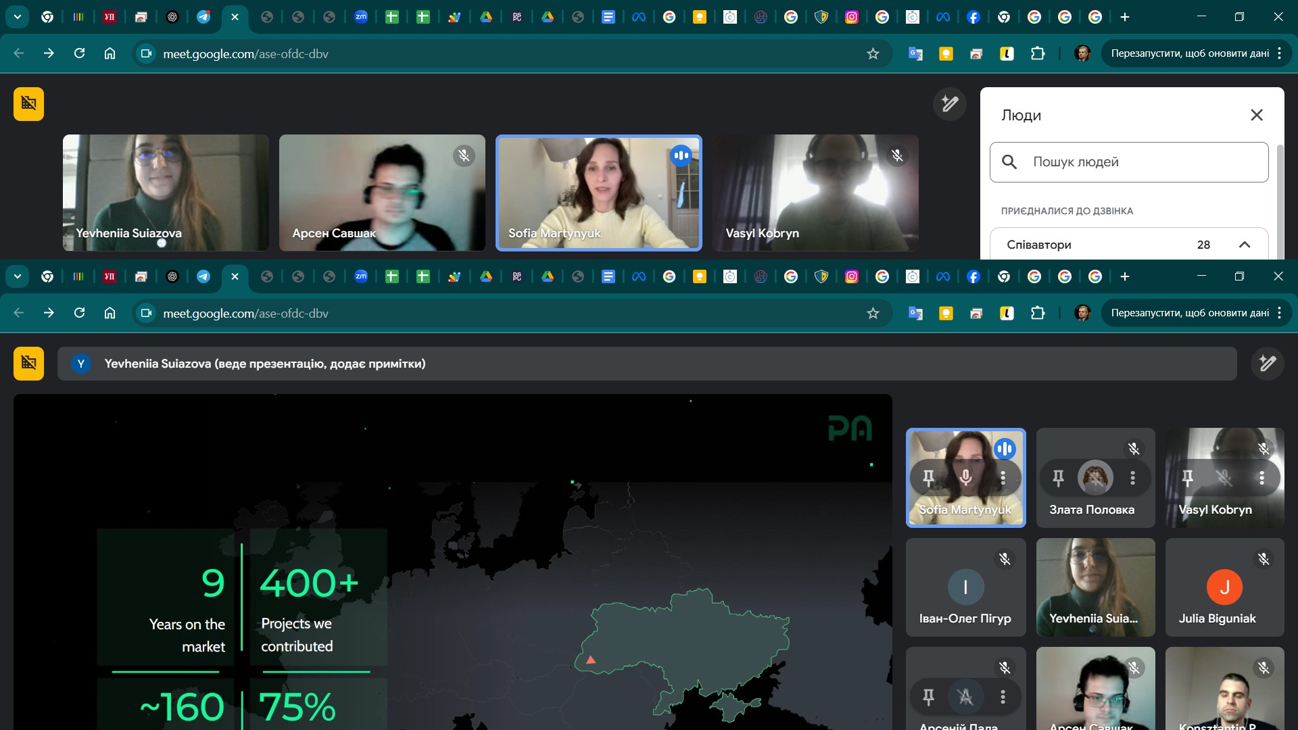Click Julia Biguniak's orange J avatar
Viewport: 1298px width, 730px height.
[1224, 587]
